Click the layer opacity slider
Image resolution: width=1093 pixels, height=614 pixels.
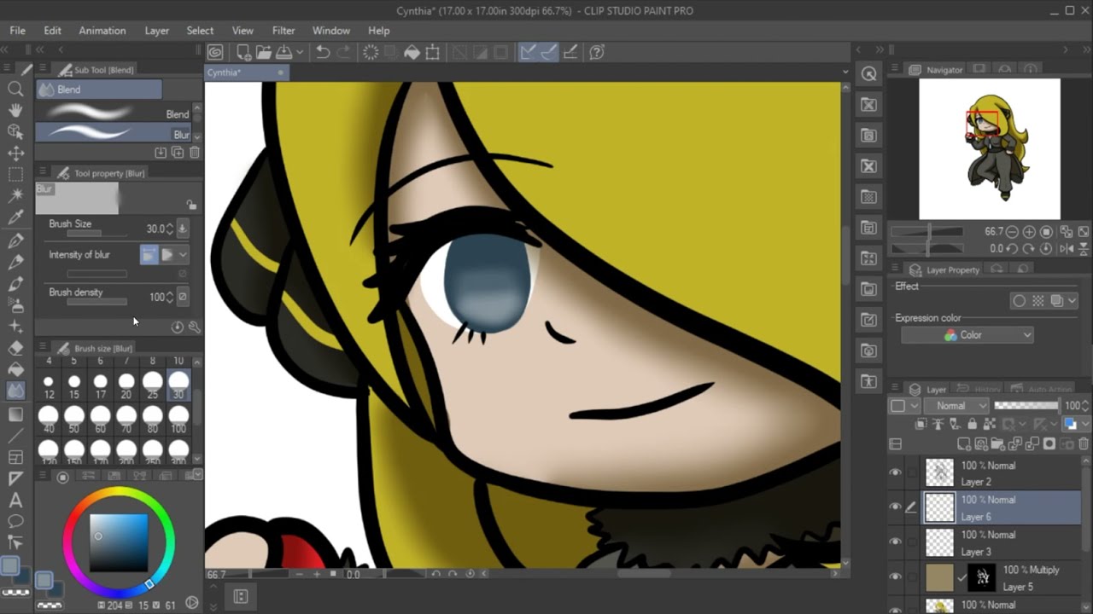[1027, 406]
